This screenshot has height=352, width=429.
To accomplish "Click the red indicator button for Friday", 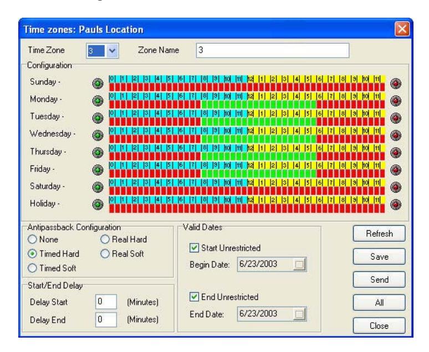I will point(396,170).
